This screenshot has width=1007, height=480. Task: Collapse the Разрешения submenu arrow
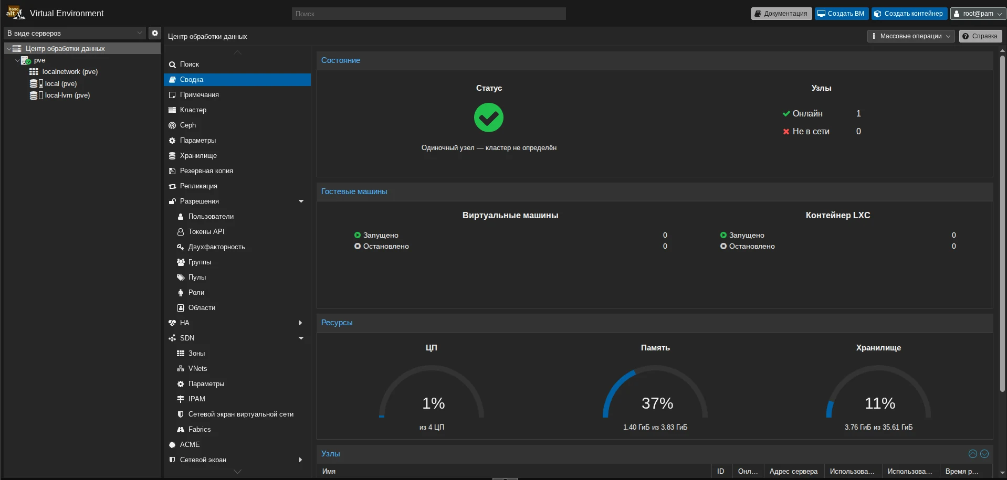tap(301, 201)
